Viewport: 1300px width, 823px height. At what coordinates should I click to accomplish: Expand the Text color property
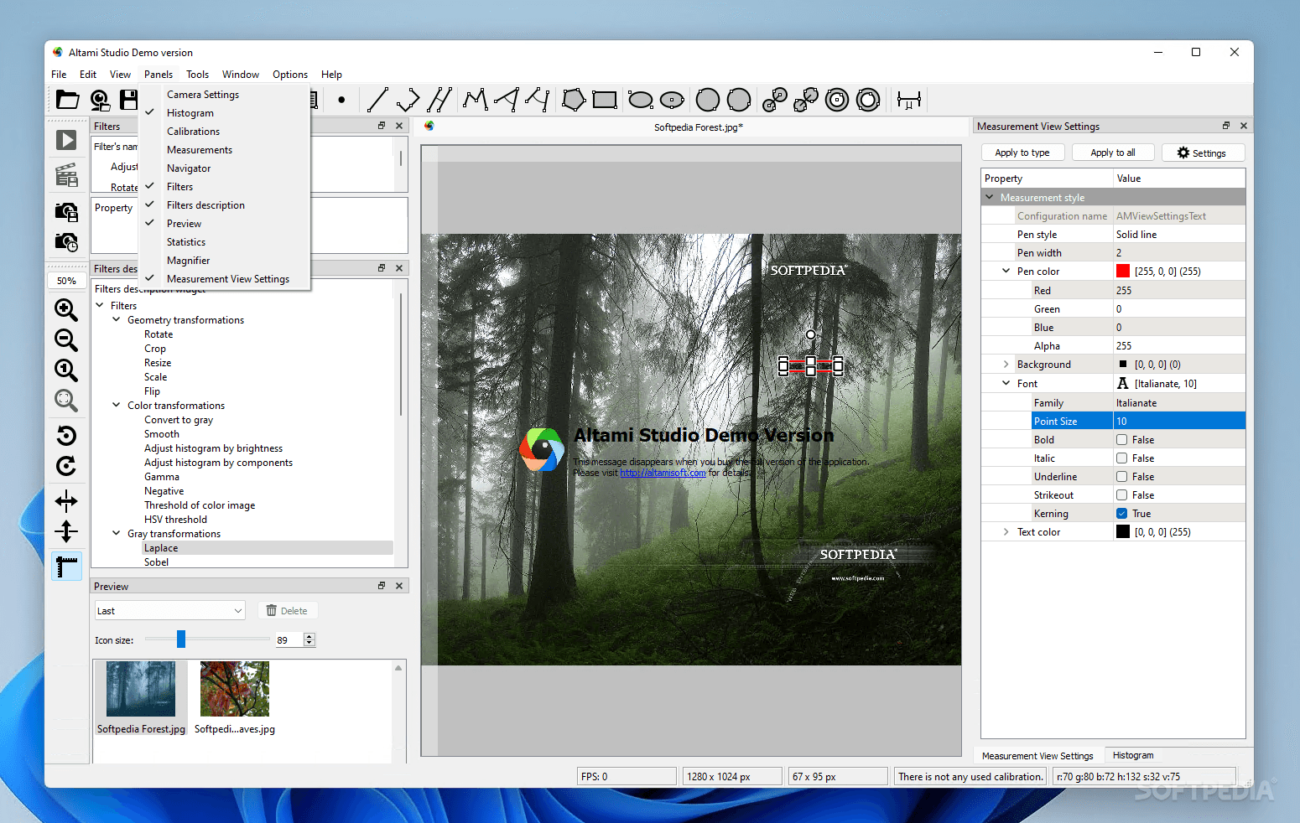(1006, 532)
